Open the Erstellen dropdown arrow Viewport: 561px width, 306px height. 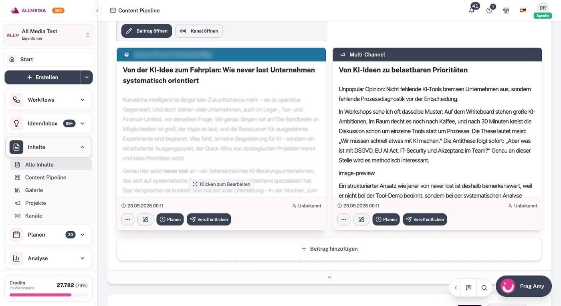[x=87, y=77]
